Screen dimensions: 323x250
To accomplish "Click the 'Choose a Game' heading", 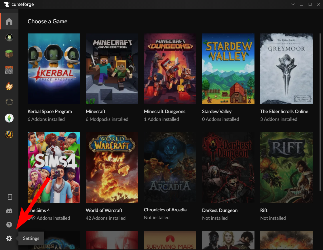I will point(48,21).
